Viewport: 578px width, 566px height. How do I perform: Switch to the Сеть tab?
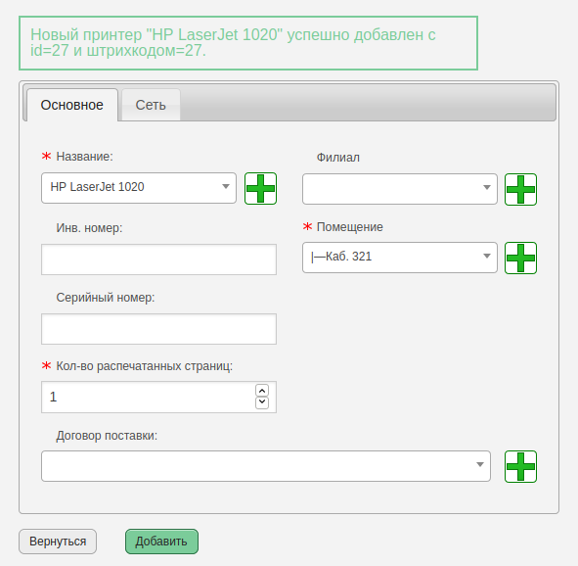coord(151,105)
